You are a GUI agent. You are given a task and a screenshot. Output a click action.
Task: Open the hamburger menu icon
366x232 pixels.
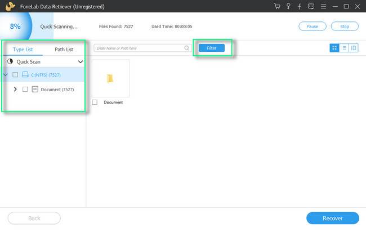point(323,6)
